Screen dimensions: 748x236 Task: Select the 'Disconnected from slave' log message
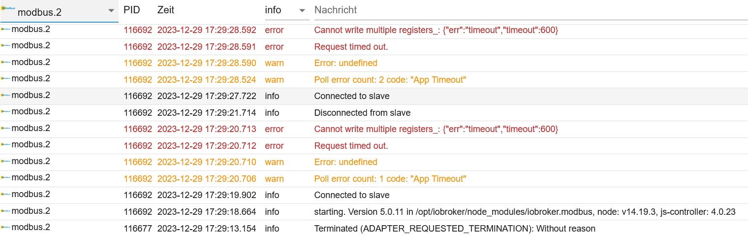click(x=362, y=113)
